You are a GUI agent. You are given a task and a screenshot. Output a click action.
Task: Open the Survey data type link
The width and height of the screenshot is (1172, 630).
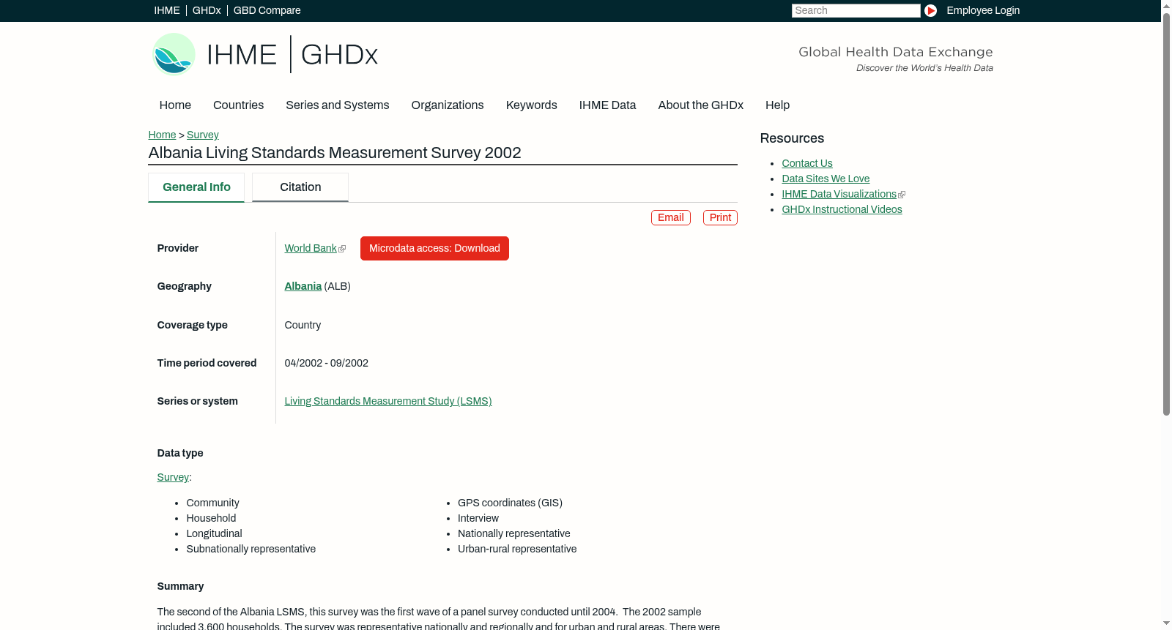pos(173,477)
